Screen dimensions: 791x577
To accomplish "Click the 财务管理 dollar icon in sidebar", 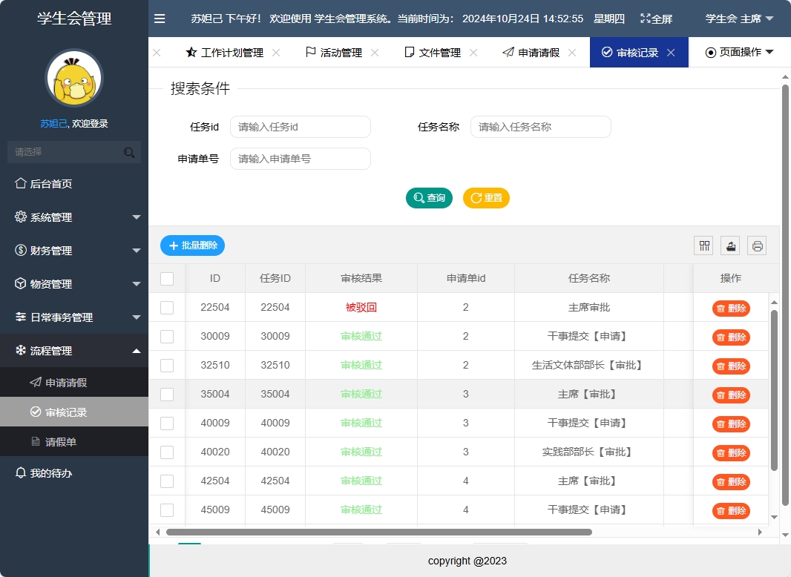I will [x=22, y=250].
